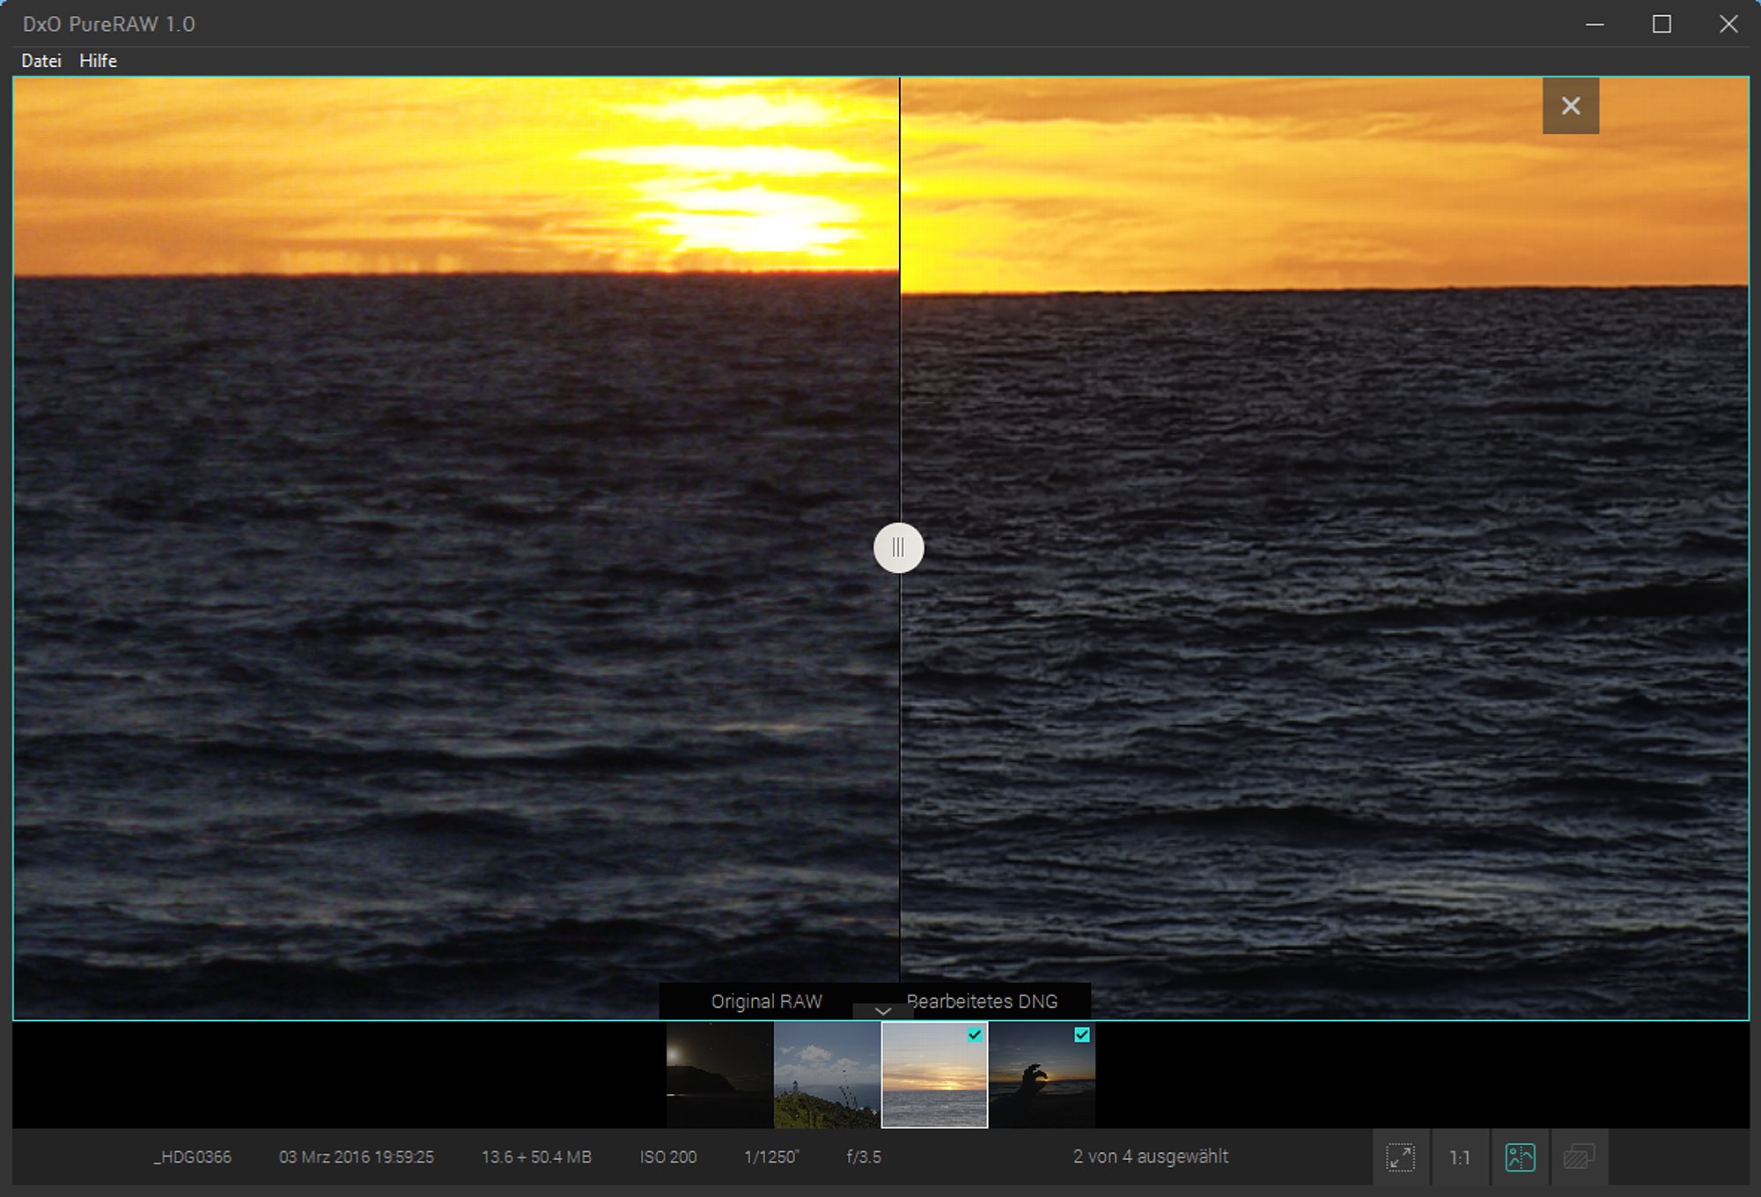
Task: Open the Datei menu
Action: click(x=41, y=61)
